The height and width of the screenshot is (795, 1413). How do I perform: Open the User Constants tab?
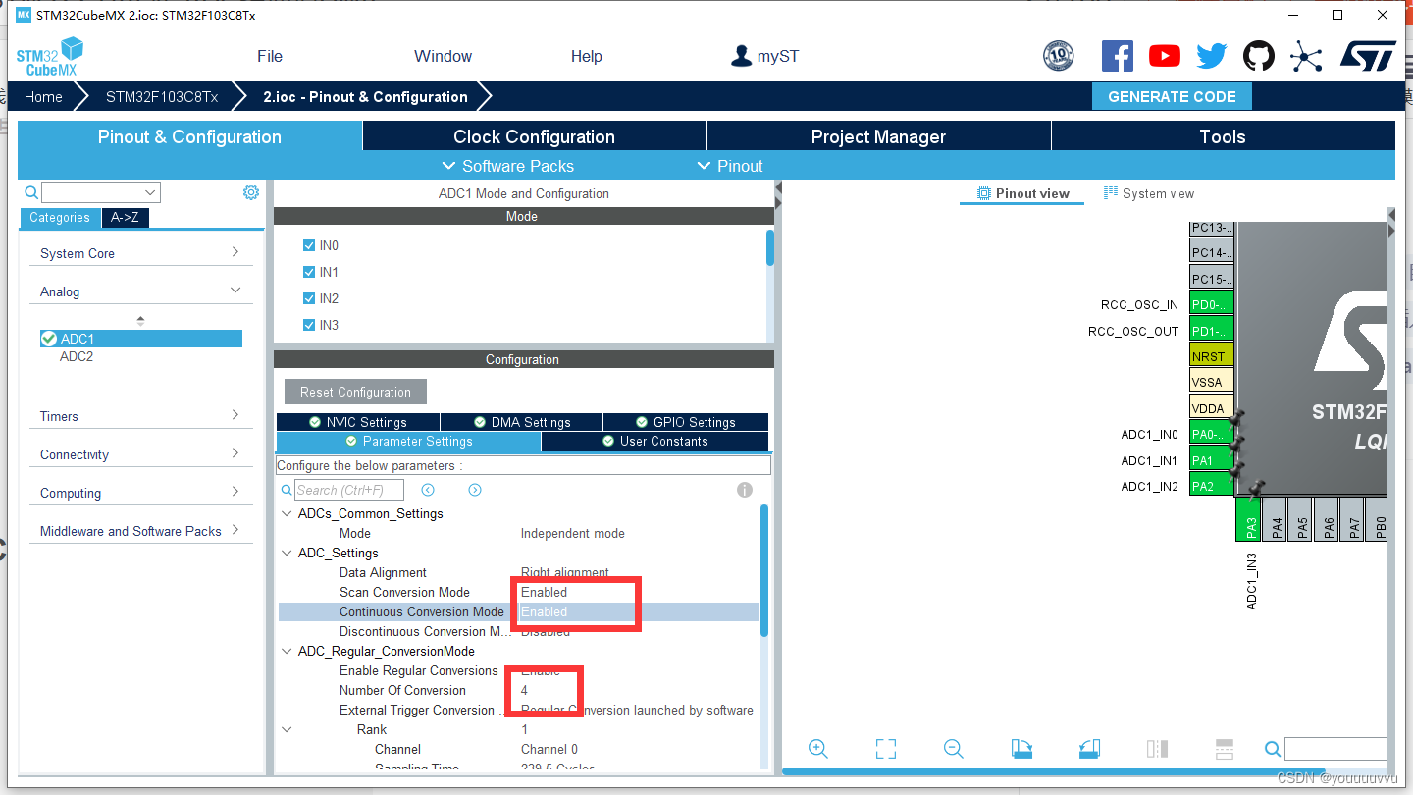(654, 442)
